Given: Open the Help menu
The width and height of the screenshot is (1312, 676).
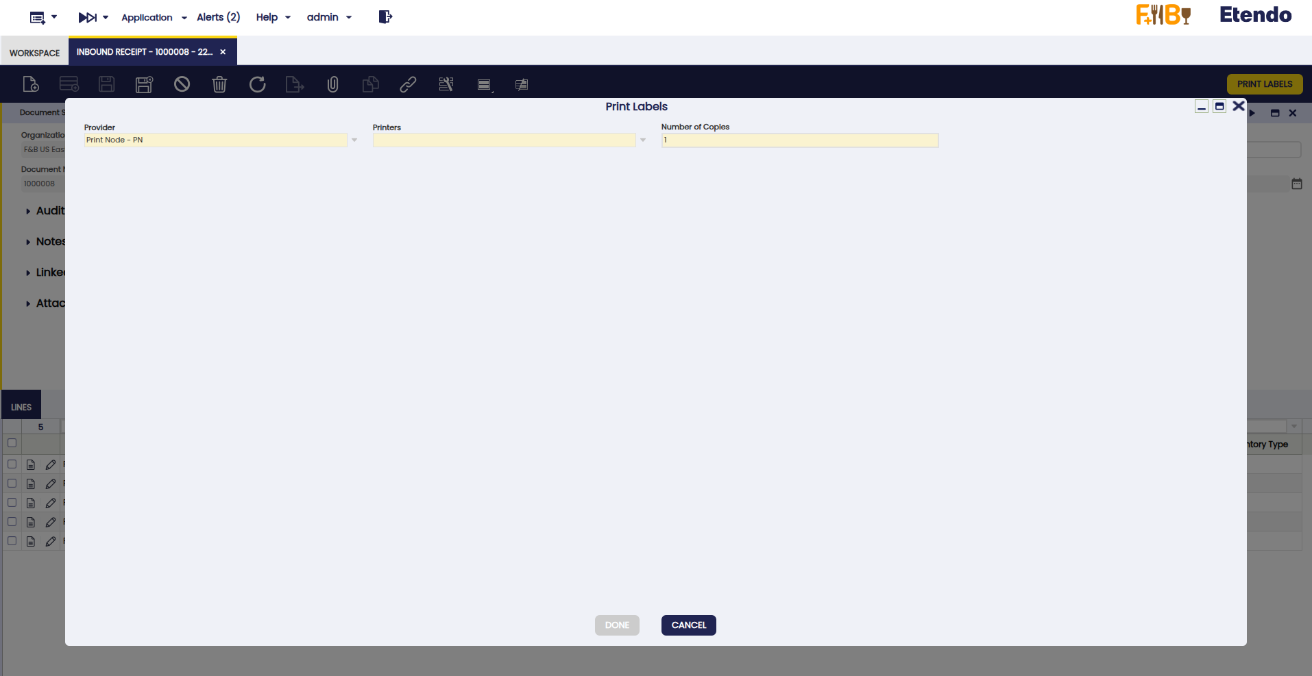Looking at the screenshot, I should [x=273, y=17].
